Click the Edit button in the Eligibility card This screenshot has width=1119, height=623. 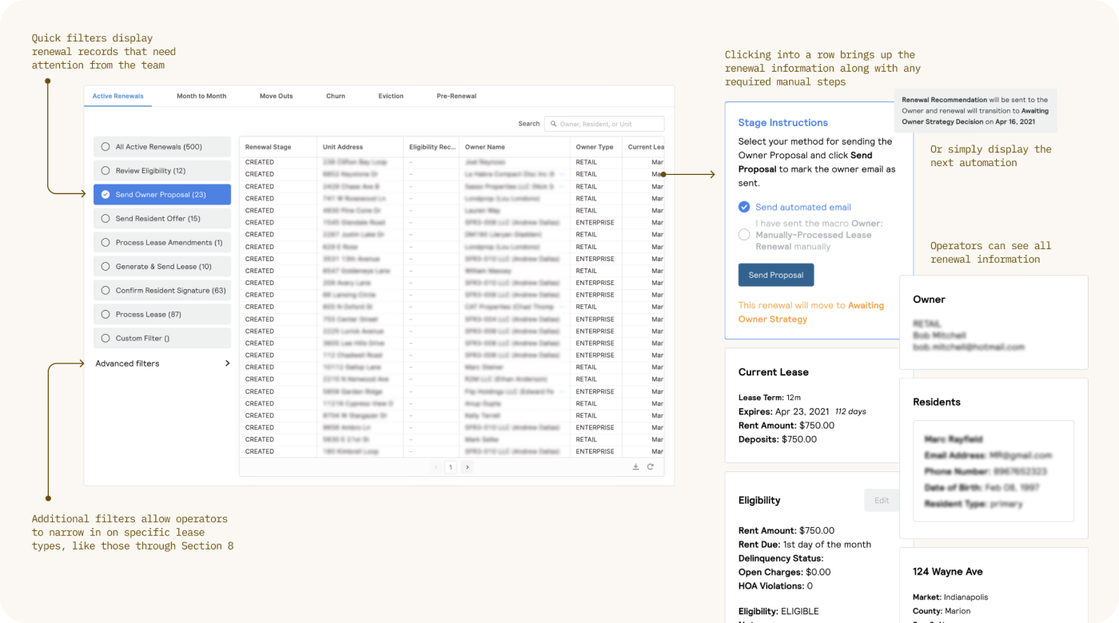pyautogui.click(x=882, y=501)
